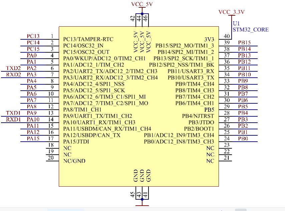Click pin name PB4/NJTRST
This screenshot has height=211, width=285.
198,116
